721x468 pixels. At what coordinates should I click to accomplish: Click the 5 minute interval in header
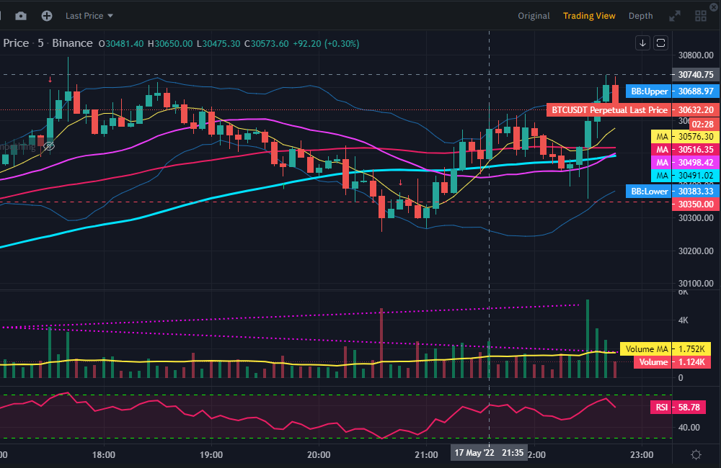pos(40,43)
